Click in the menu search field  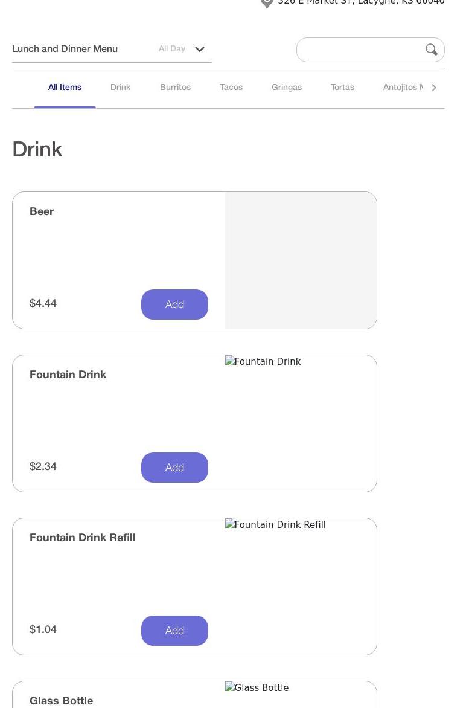[361, 50]
